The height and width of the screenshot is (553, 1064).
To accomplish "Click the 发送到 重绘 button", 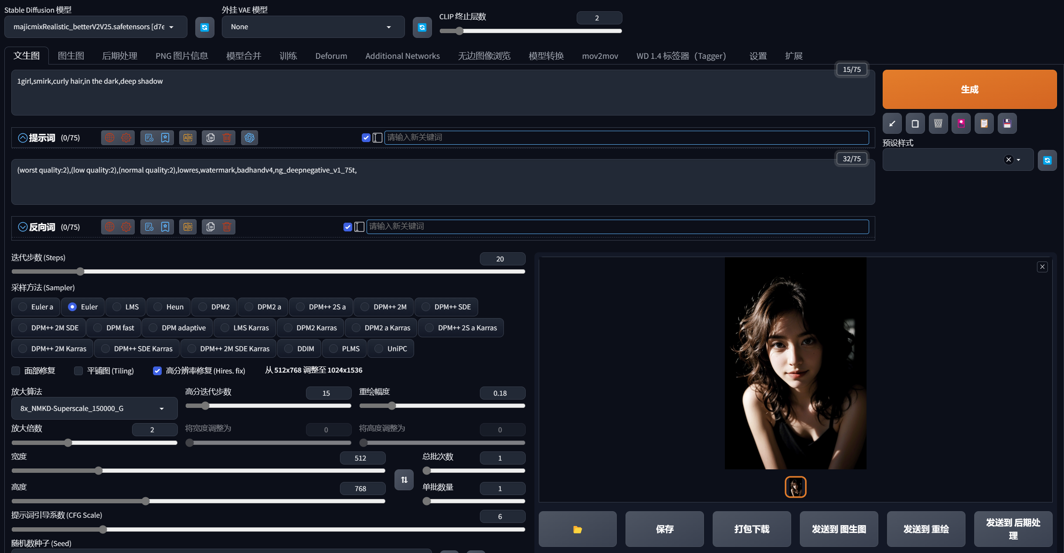I will pos(926,529).
